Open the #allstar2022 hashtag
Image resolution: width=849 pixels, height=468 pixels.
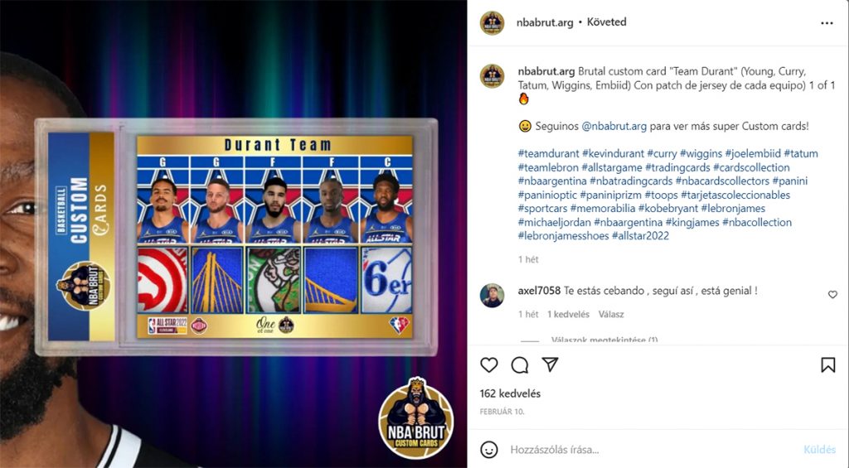click(640, 236)
